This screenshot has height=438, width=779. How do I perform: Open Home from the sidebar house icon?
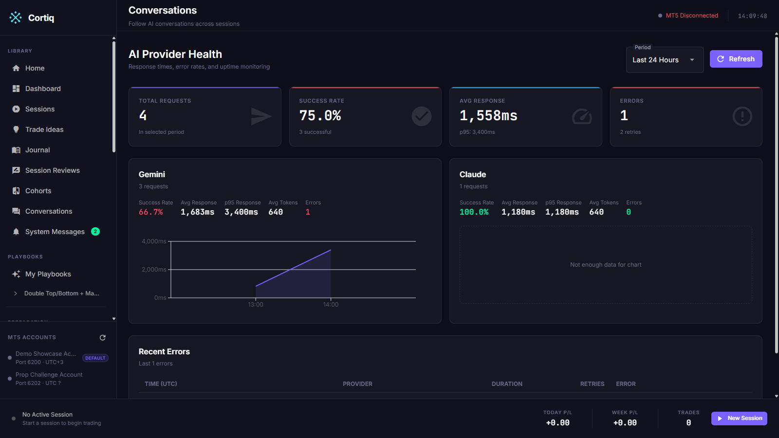(16, 68)
